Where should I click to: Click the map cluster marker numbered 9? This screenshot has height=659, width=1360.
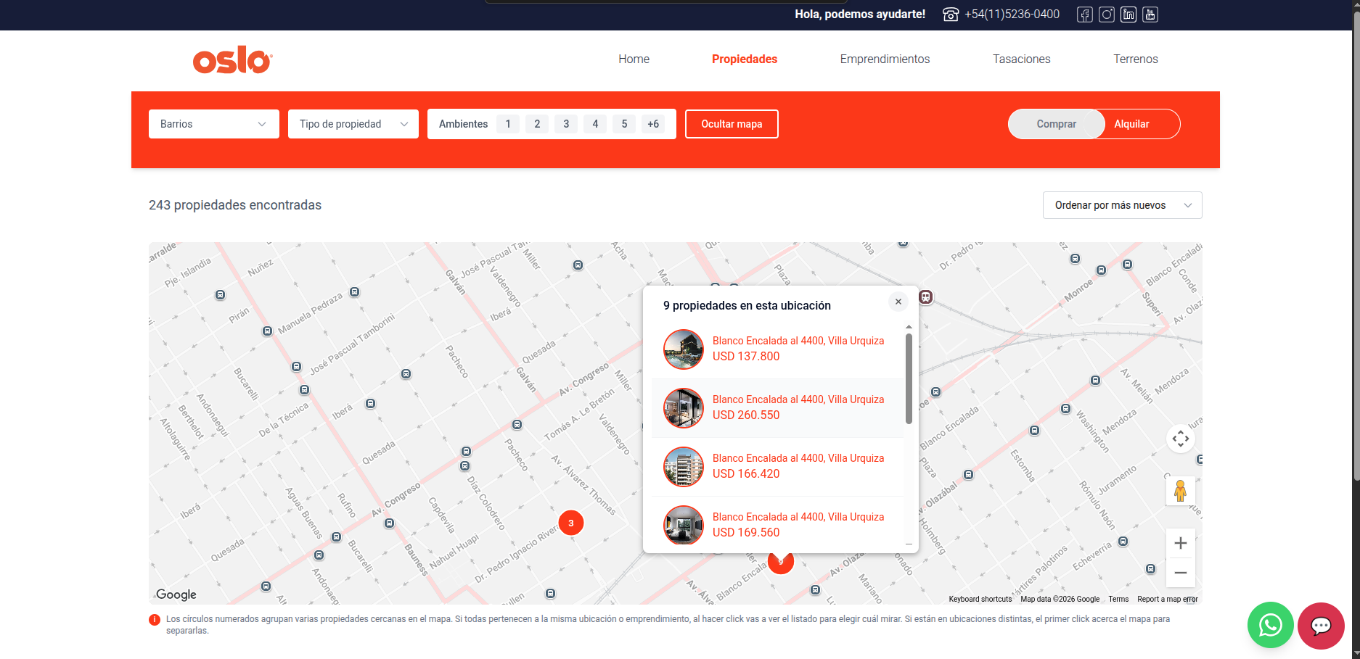(x=781, y=563)
